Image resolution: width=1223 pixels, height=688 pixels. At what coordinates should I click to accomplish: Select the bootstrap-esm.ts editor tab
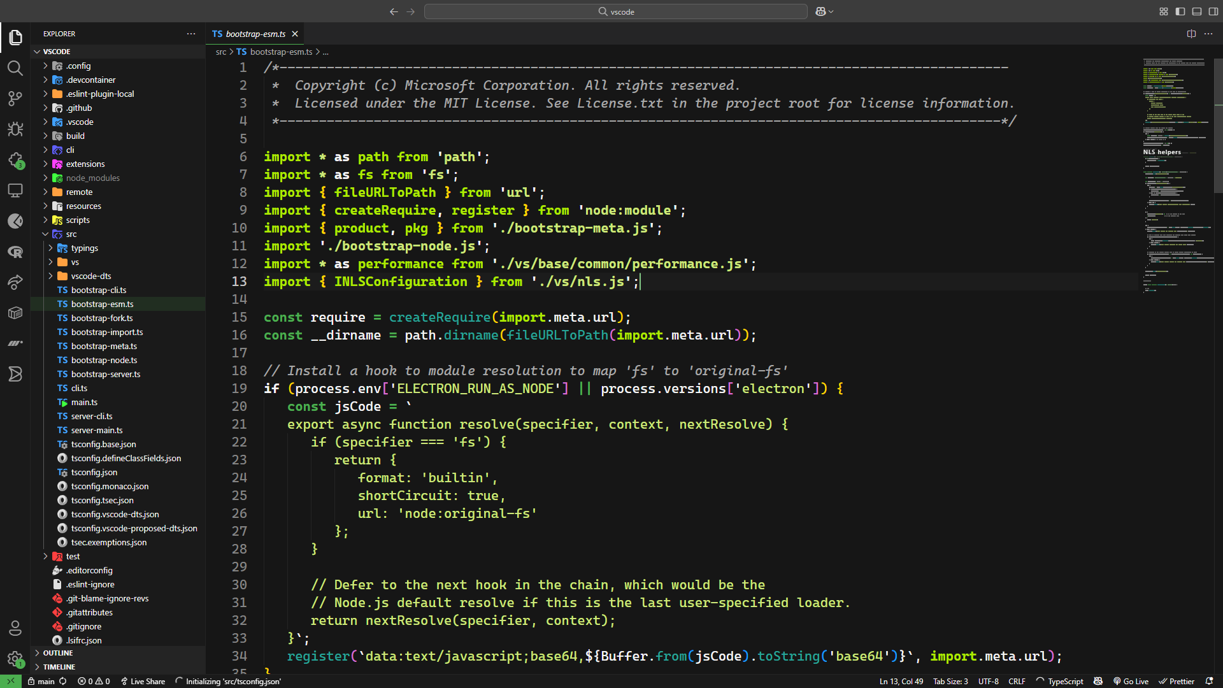(255, 34)
